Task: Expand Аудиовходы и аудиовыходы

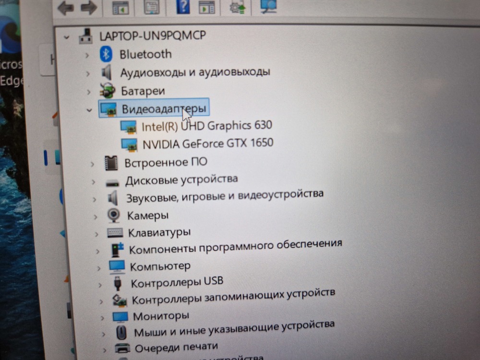Action: (x=88, y=73)
